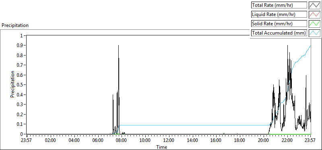Click the vertical Precipitation y-axis title
The image size is (322, 150).
click(12, 84)
